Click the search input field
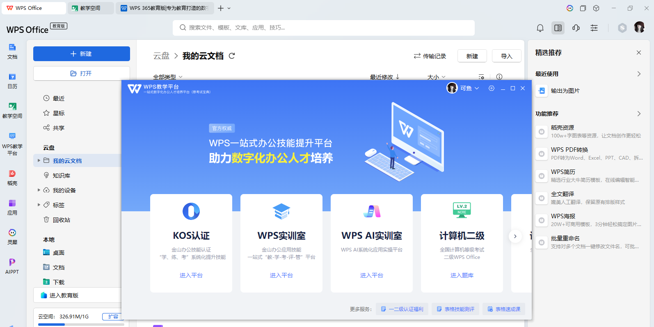654x327 pixels. [324, 28]
